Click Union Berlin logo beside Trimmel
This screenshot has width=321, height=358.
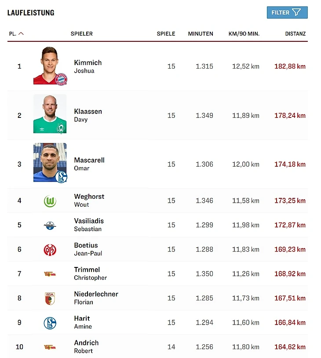pos(50,274)
